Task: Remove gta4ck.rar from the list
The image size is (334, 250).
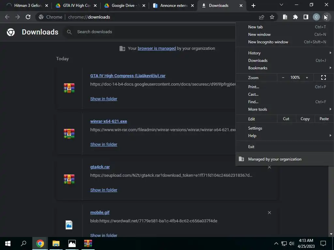Action: tap(269, 167)
